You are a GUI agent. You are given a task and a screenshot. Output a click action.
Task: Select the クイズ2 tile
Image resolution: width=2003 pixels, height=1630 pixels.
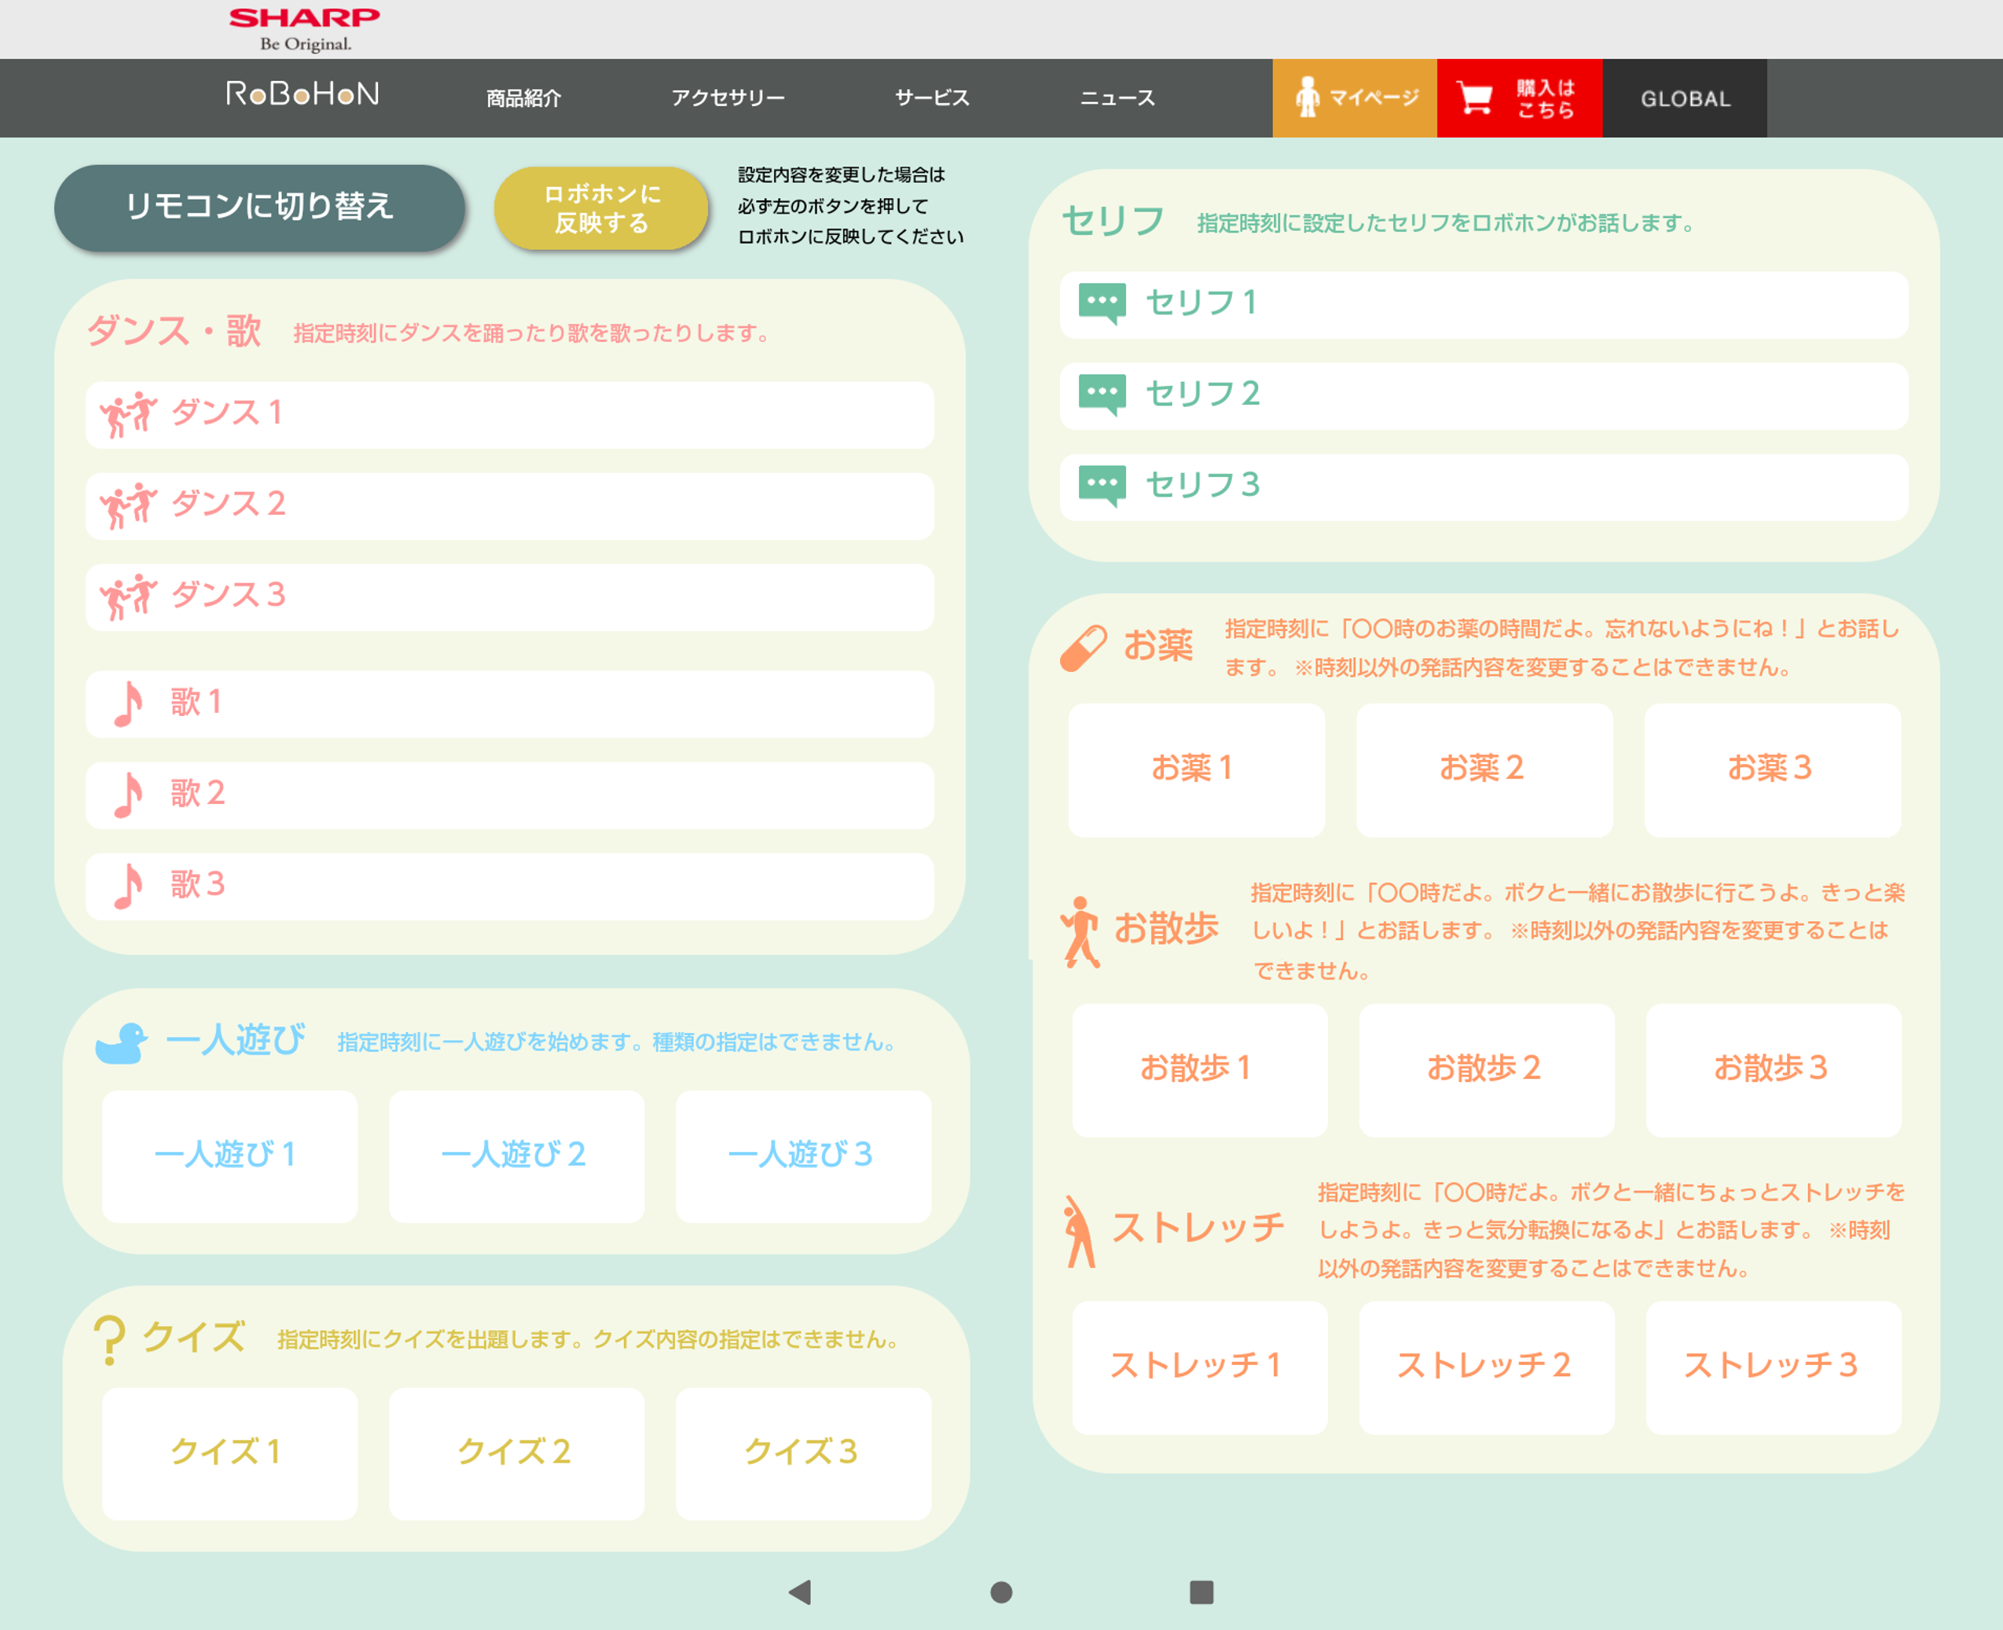click(516, 1452)
